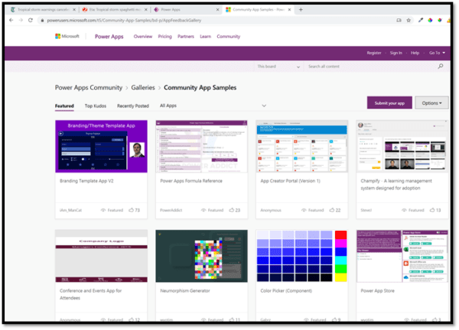Click the Submit your app button
The image size is (459, 330).
(389, 103)
